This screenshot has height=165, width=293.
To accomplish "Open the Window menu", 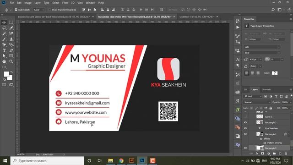I will click(x=91, y=3).
